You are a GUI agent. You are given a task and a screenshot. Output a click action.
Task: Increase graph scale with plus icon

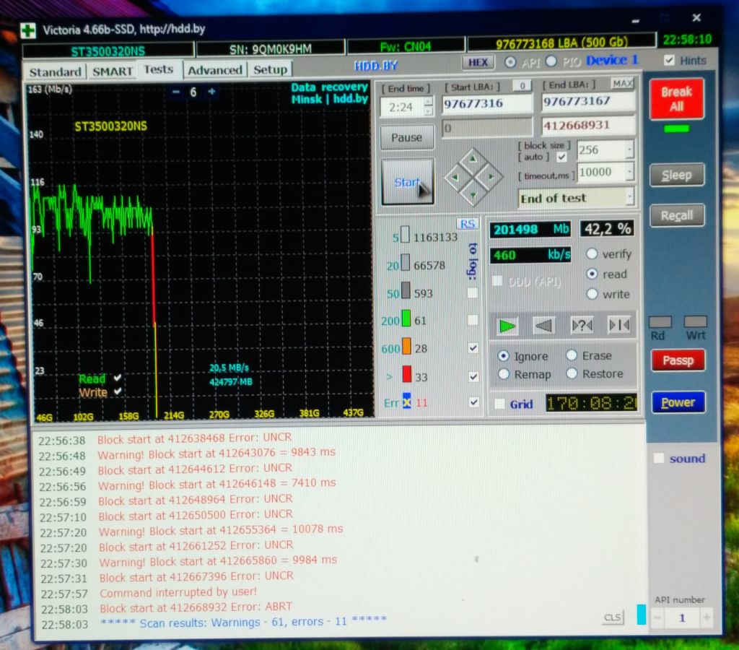pyautogui.click(x=211, y=92)
